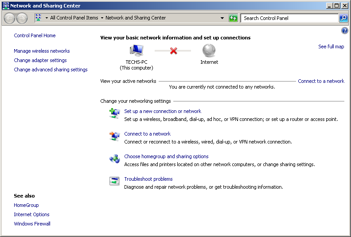Click the Control Panel icon in address bar
Viewport: 351px width, 237px height.
39,18
